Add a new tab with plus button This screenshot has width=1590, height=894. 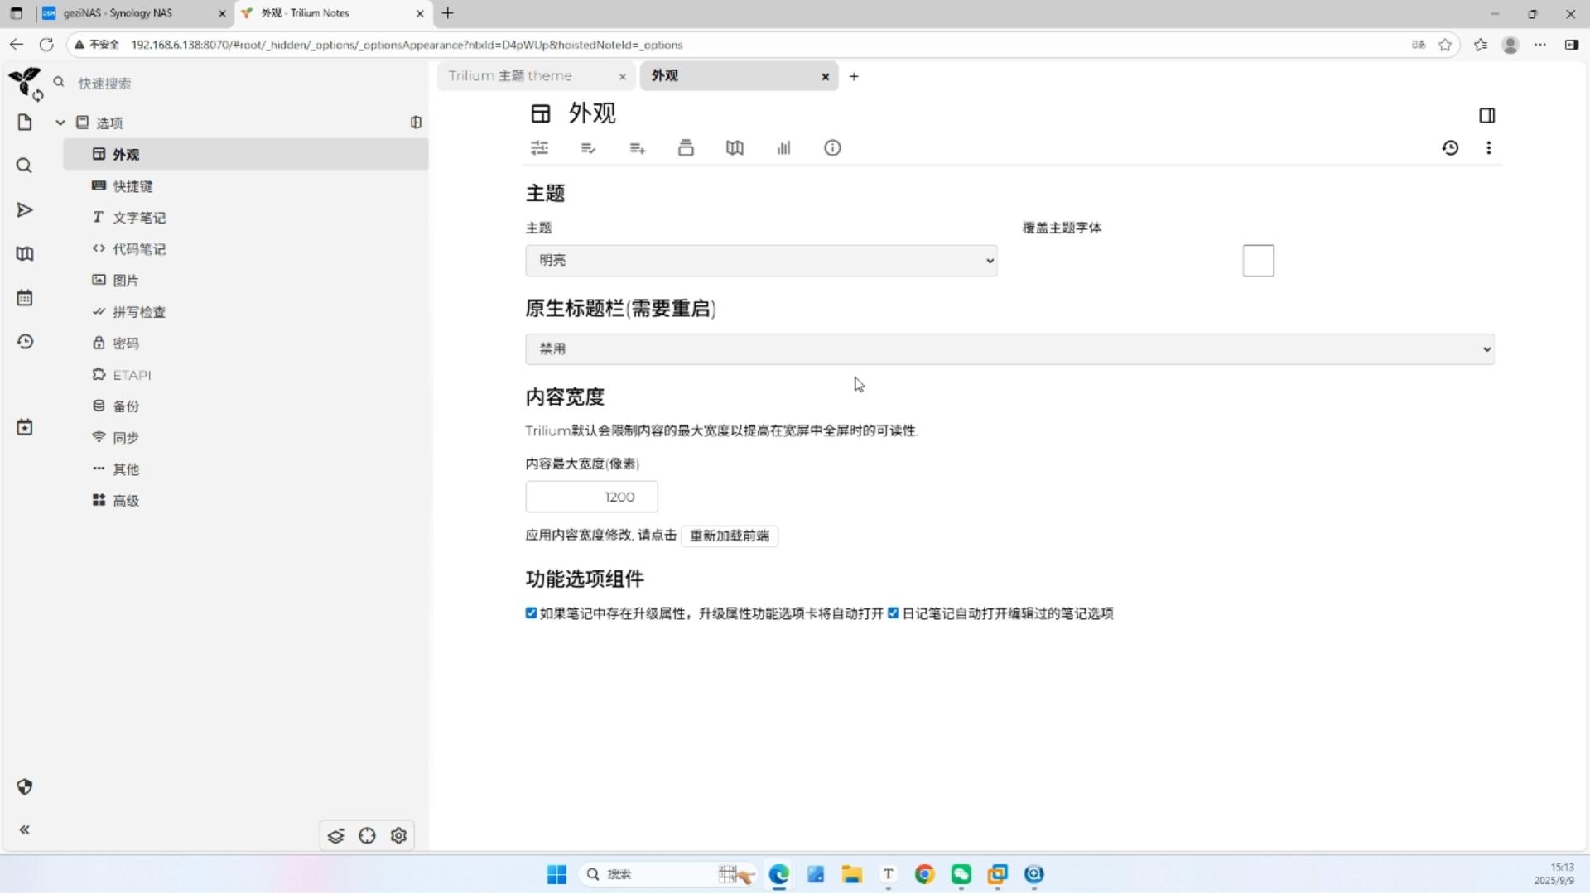click(854, 77)
